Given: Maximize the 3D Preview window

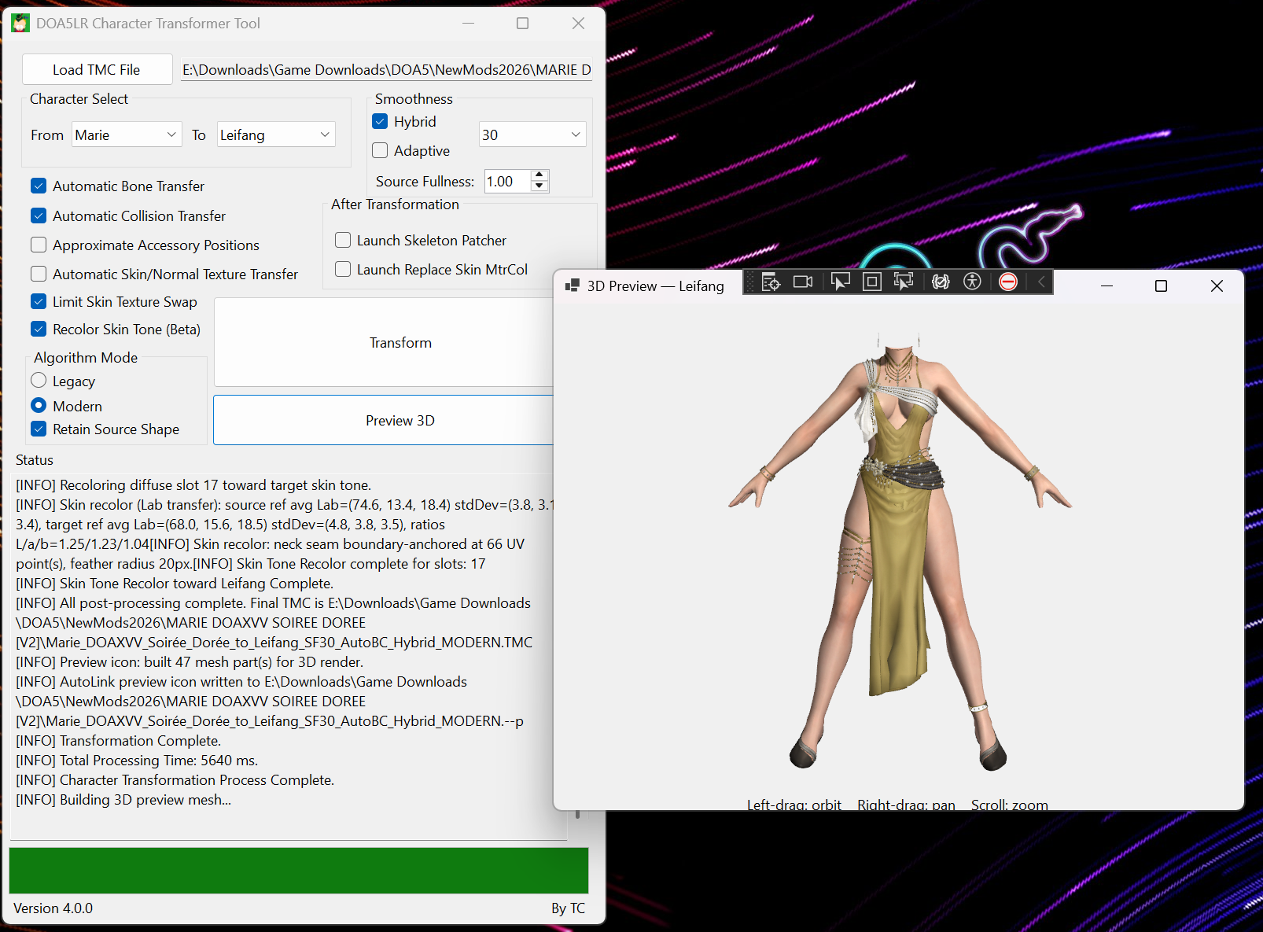Looking at the screenshot, I should pos(1161,285).
